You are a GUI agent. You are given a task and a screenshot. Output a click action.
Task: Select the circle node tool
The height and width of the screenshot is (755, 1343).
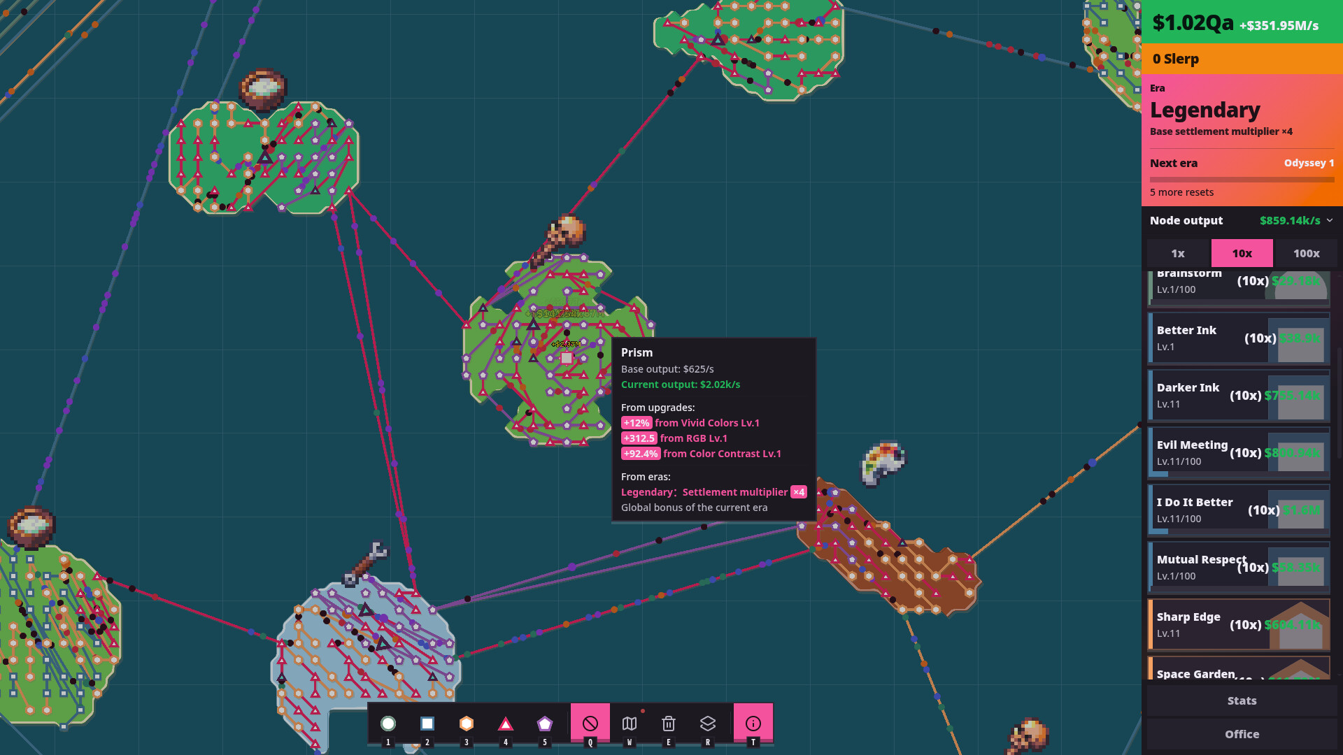pyautogui.click(x=388, y=724)
